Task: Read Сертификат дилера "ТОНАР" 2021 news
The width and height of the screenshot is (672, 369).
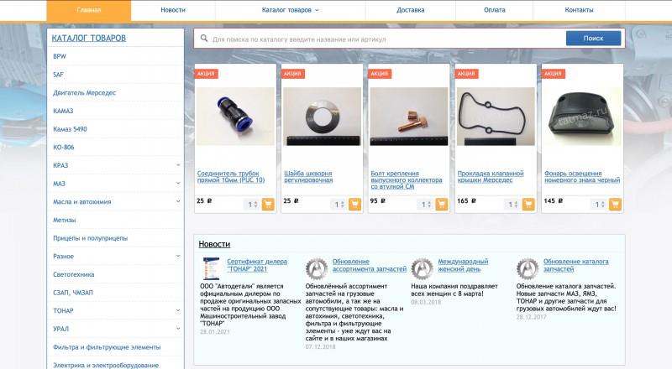Action: point(257,265)
